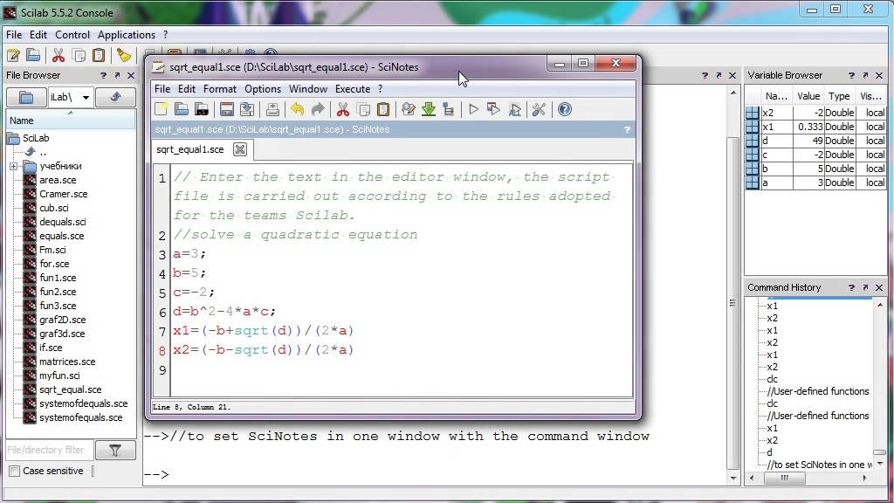Screen dimensions: 894x503
Task: Select the sqrt_equal1.sce tab
Action: coord(189,149)
